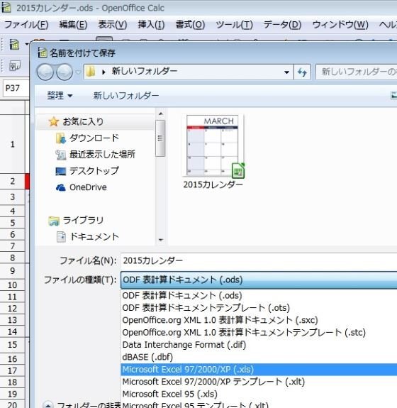Select ダウンロード in favorites
397x408 pixels.
(94, 138)
